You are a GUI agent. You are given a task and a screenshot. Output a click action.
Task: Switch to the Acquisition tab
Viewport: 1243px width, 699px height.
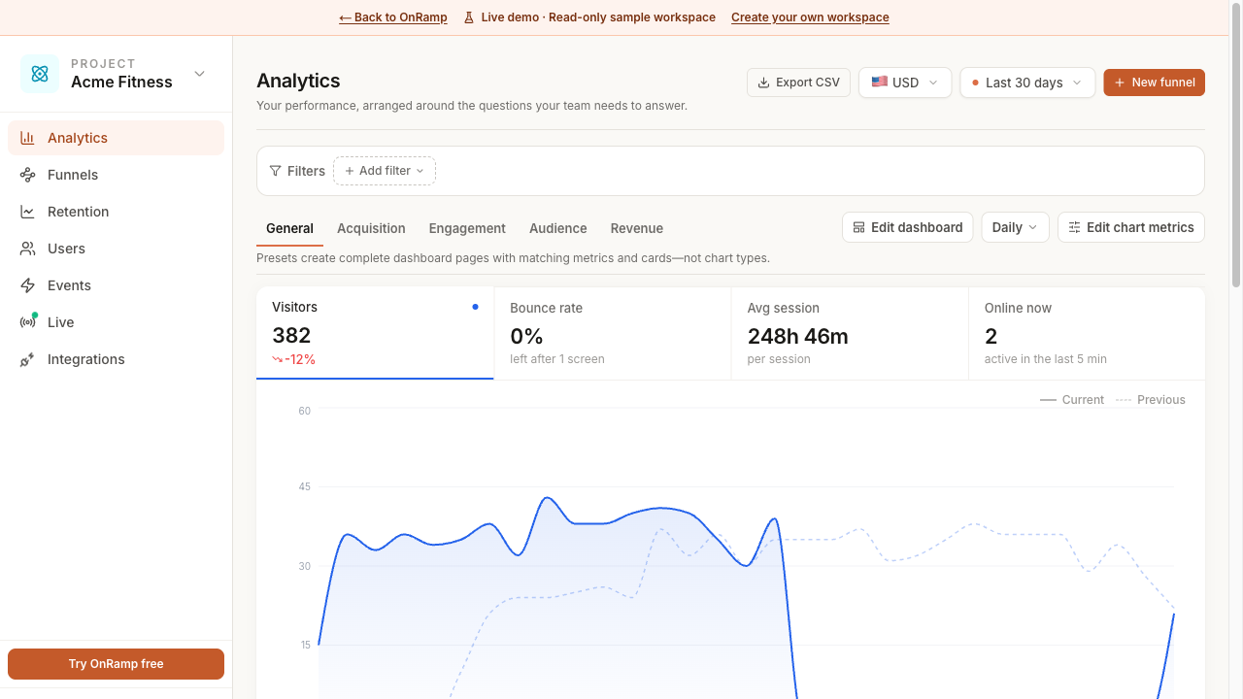(371, 228)
